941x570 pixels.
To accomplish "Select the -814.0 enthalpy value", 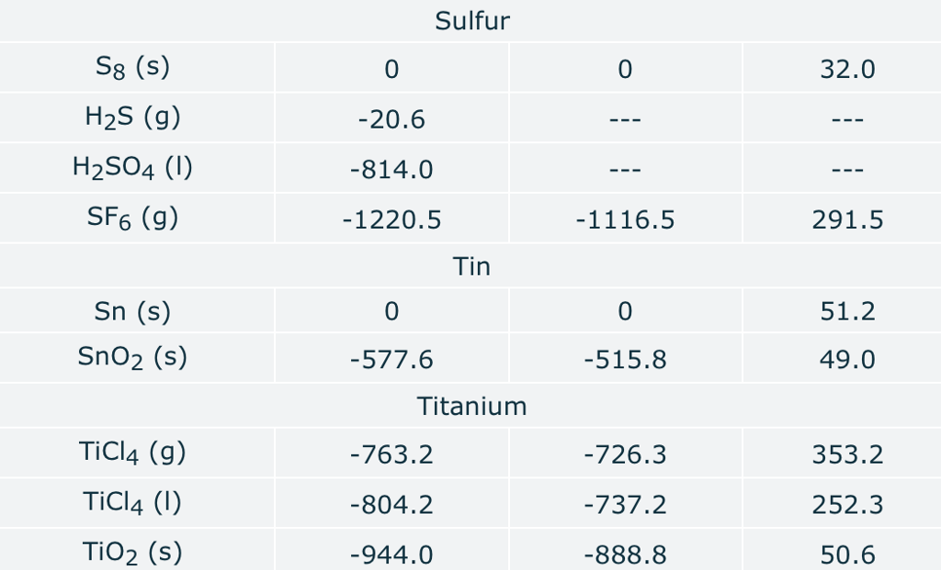I will click(391, 170).
